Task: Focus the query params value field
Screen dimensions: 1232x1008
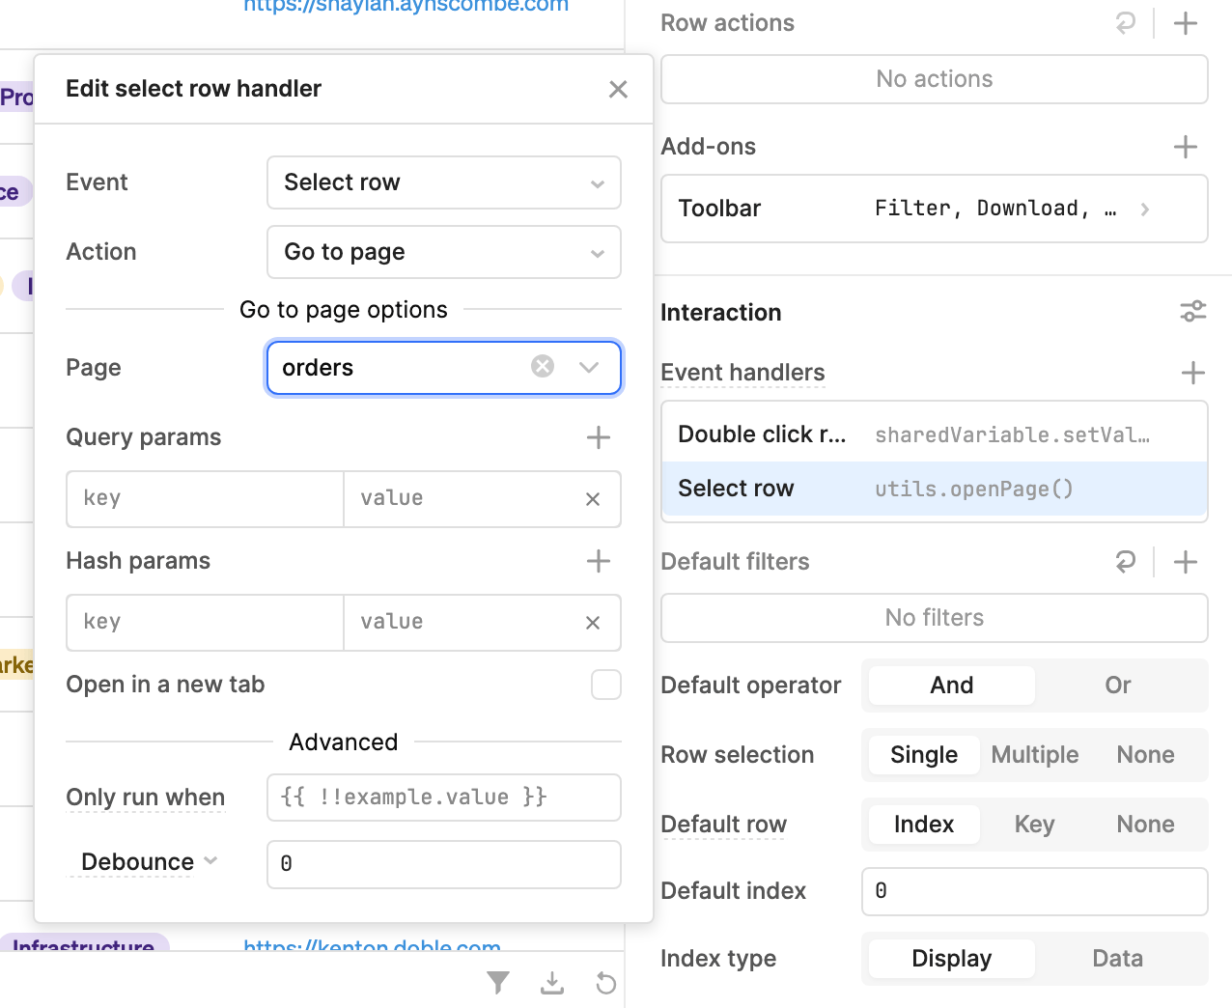Action: pyautogui.click(x=462, y=499)
